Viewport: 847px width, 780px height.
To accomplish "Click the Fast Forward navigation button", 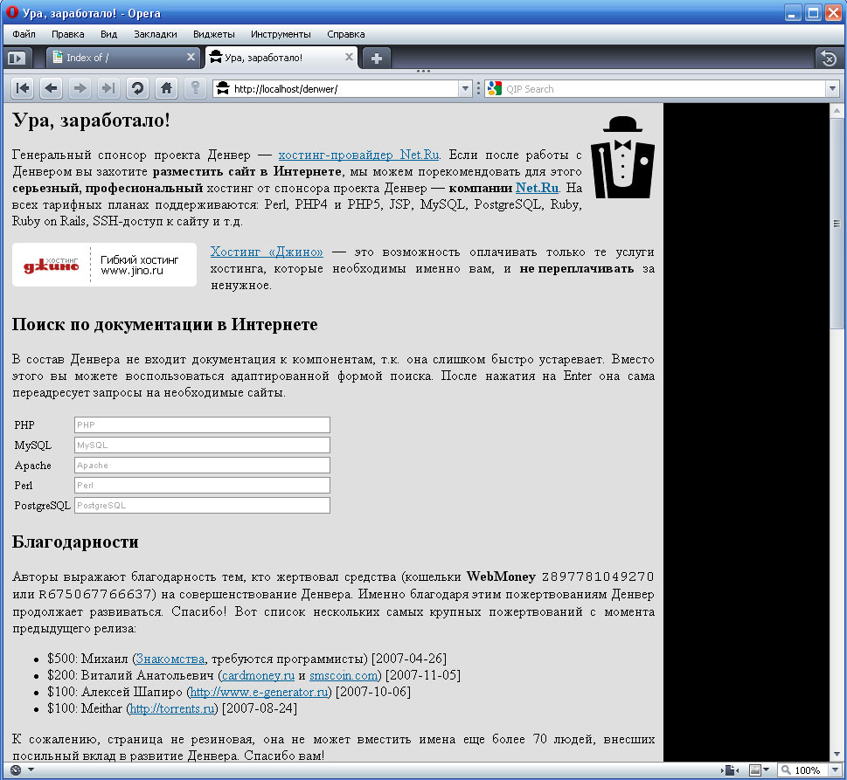I will pos(108,88).
